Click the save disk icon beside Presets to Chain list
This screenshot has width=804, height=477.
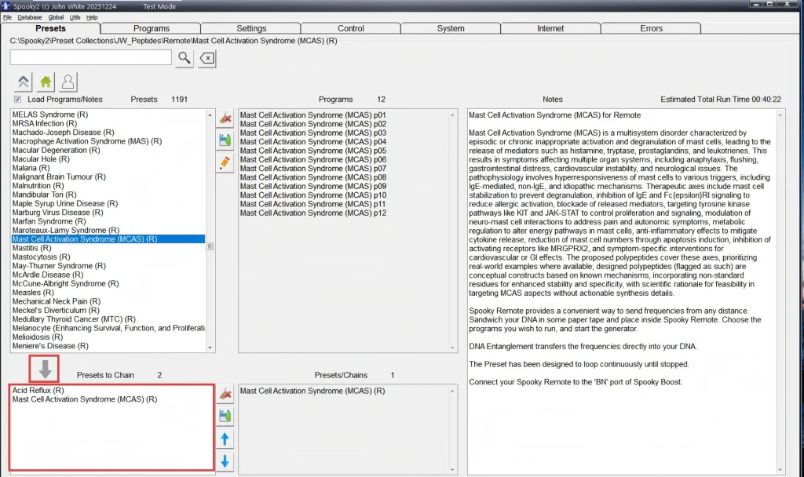[225, 416]
